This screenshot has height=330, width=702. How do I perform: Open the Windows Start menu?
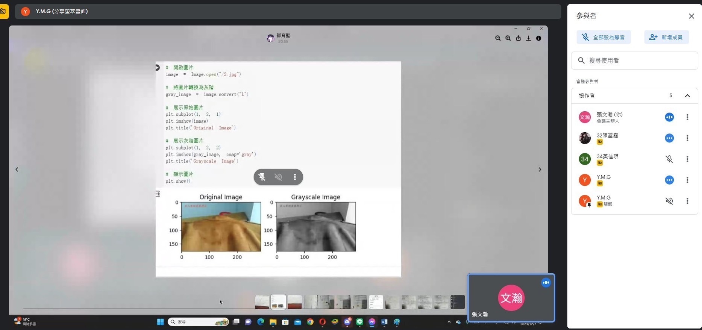pyautogui.click(x=160, y=322)
